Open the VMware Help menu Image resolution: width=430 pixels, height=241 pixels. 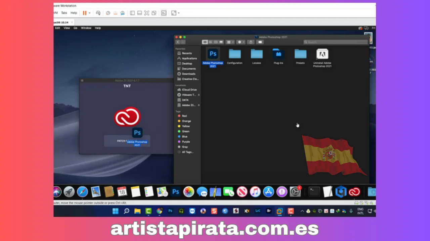[74, 13]
